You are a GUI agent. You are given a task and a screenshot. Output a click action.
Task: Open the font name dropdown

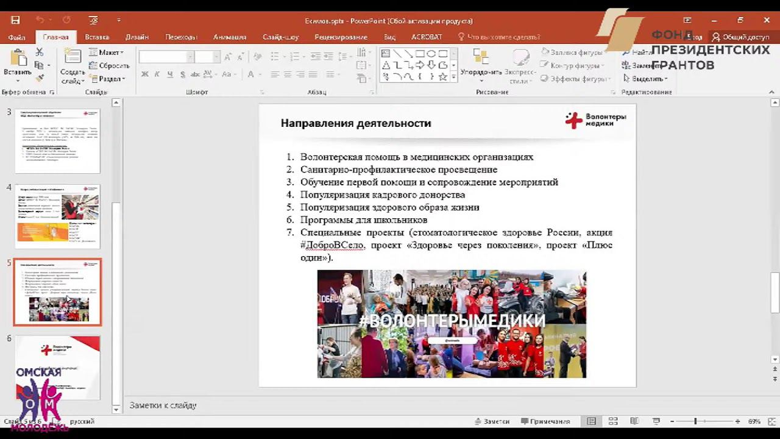tap(190, 57)
